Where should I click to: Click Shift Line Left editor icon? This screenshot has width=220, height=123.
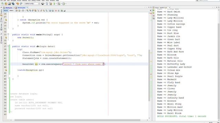(50, 11)
